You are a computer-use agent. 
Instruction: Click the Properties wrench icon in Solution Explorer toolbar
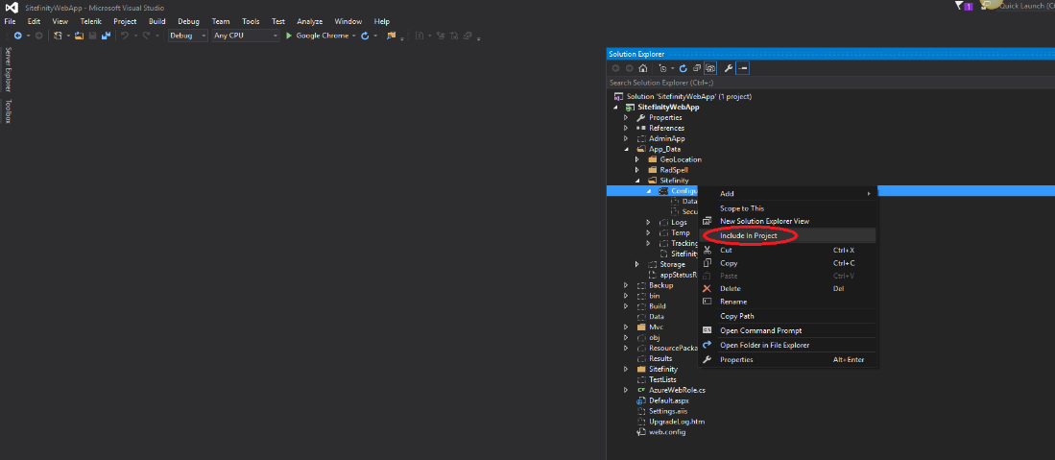[x=729, y=68]
